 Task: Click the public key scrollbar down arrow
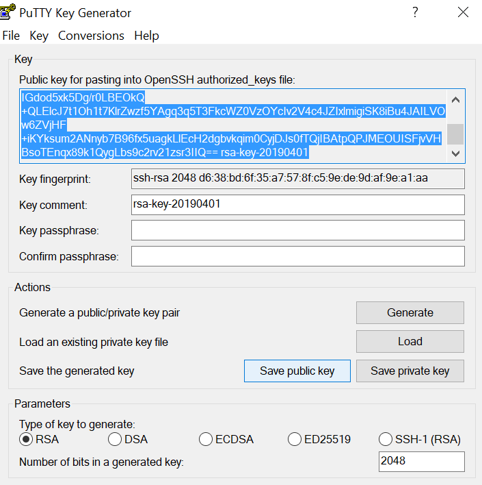coord(456,153)
